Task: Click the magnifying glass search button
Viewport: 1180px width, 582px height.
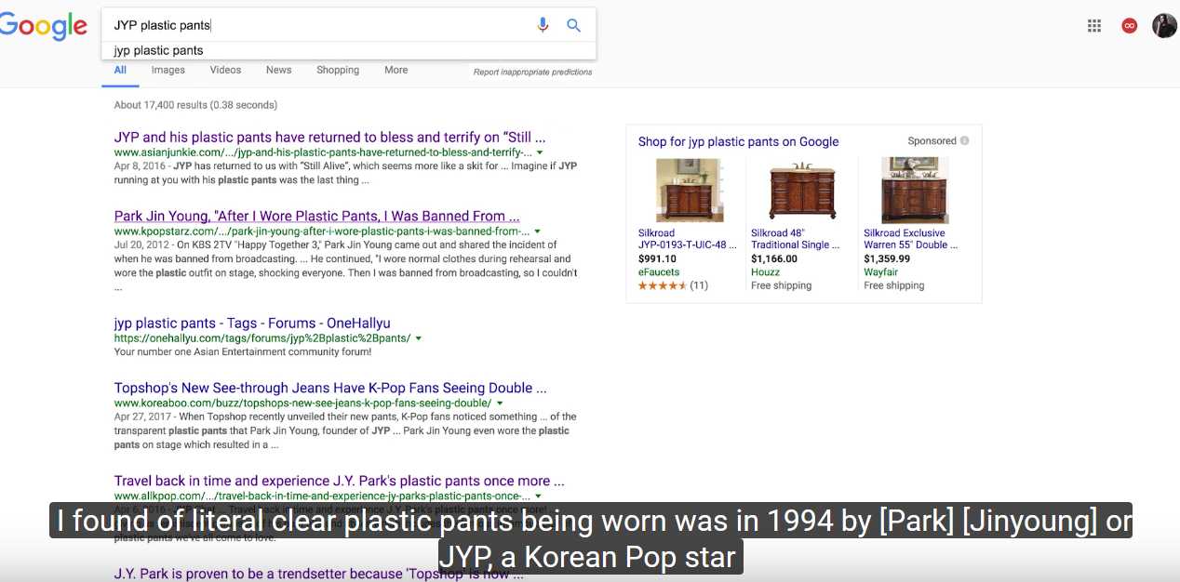Action: coord(574,25)
